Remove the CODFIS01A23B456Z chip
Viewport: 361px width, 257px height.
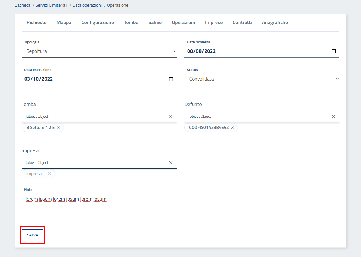coord(233,128)
